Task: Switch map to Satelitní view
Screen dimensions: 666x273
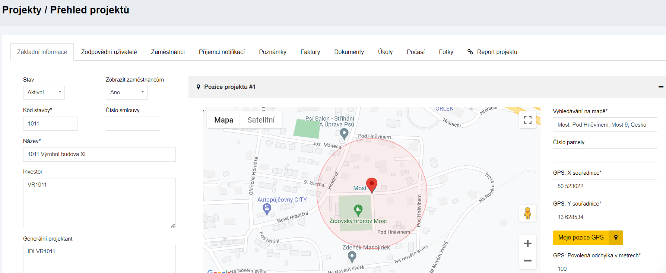Action: click(261, 120)
